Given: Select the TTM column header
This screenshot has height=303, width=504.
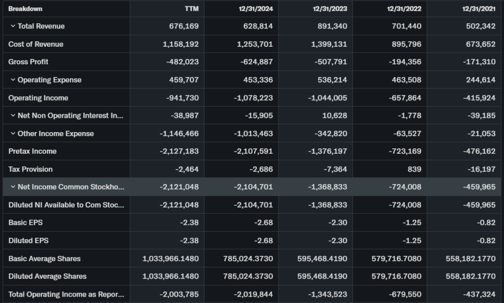Looking at the screenshot, I should click(191, 9).
